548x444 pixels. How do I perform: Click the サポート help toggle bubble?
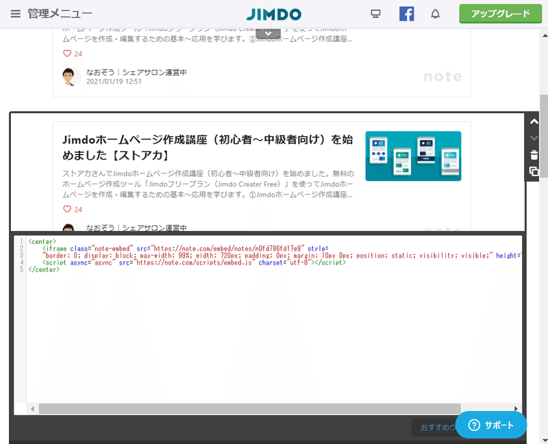(x=490, y=425)
